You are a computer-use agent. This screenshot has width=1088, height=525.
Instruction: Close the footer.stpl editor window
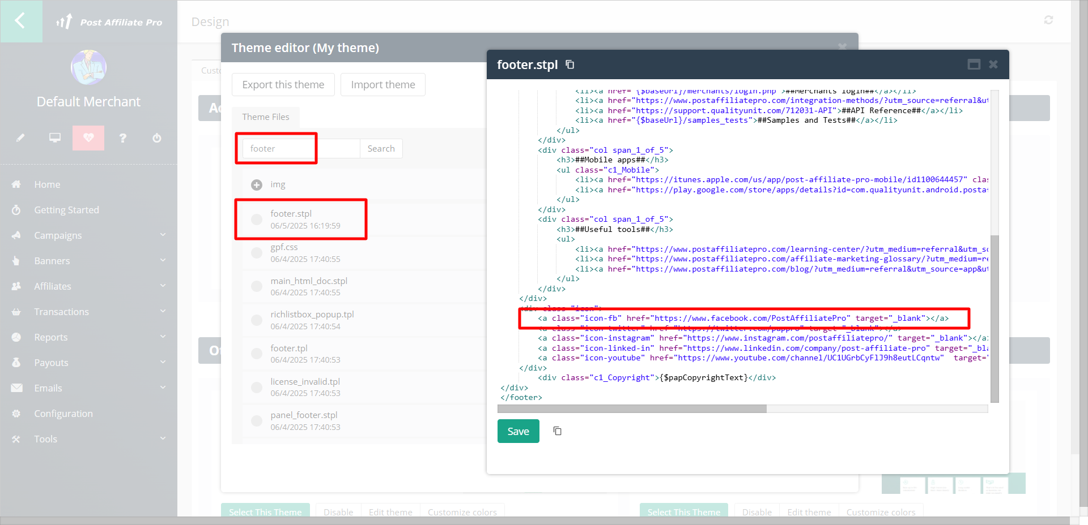(993, 64)
